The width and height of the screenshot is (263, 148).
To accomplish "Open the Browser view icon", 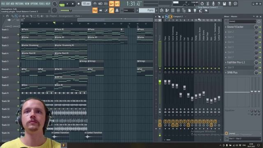I will [x=184, y=10].
